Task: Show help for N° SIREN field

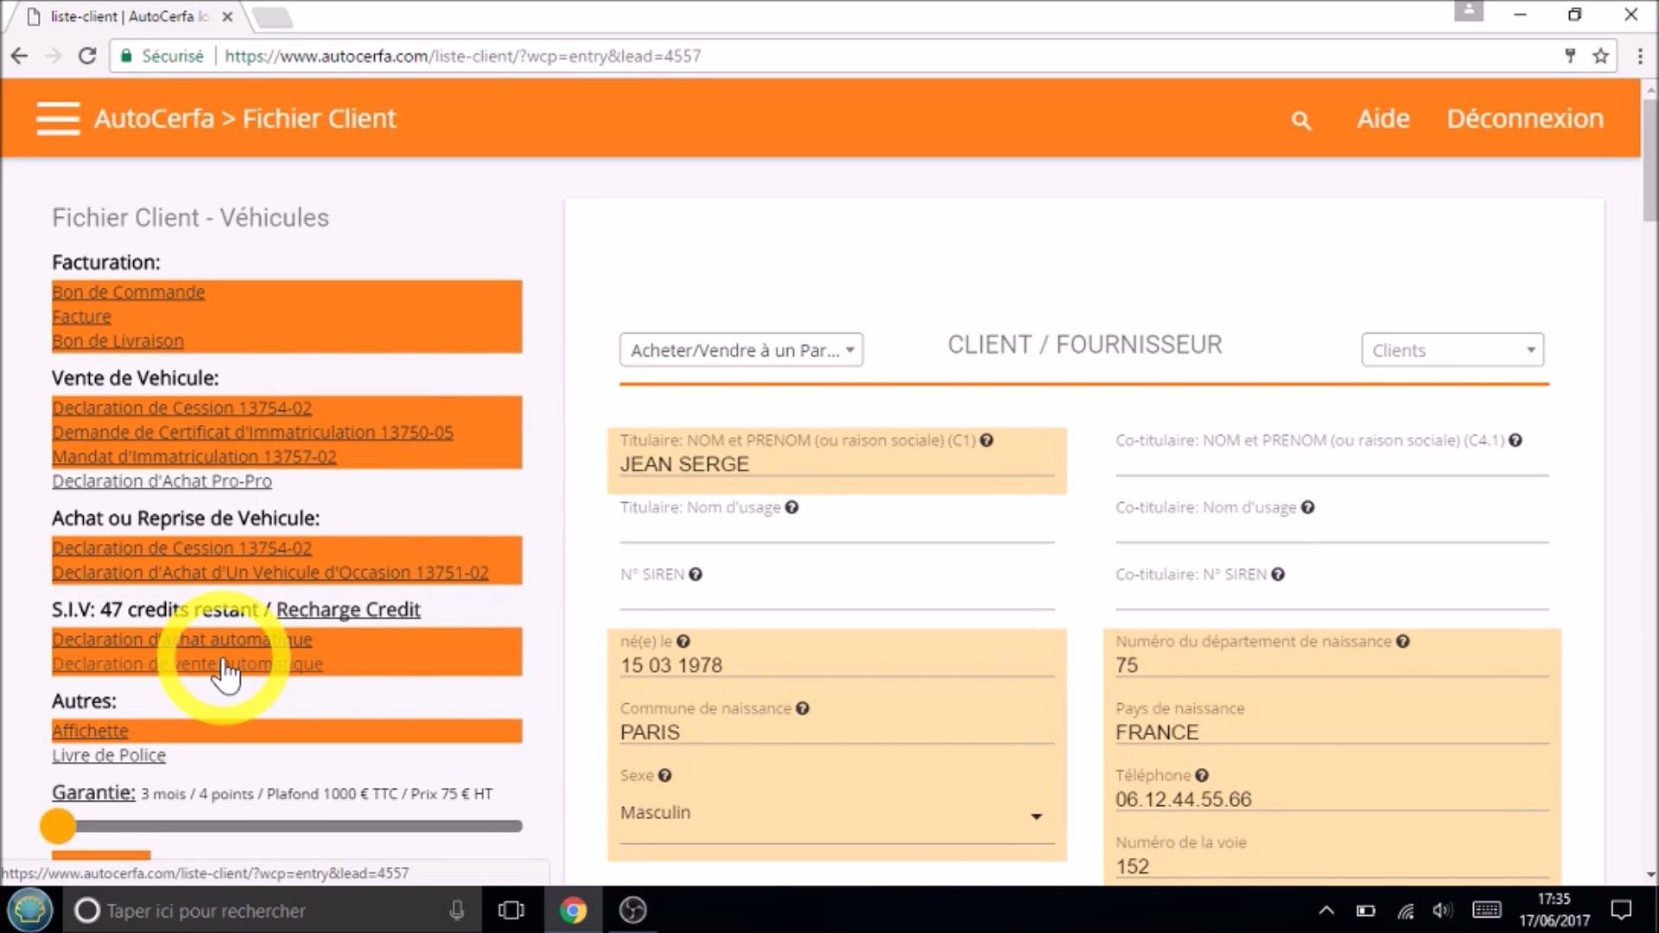Action: (x=695, y=574)
